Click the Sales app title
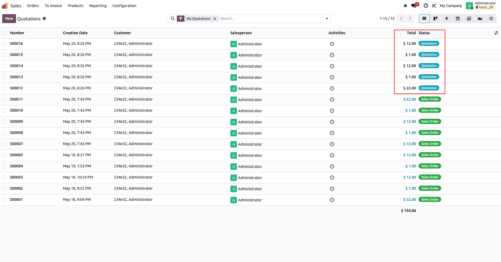The width and height of the screenshot is (501, 262). 16,6
